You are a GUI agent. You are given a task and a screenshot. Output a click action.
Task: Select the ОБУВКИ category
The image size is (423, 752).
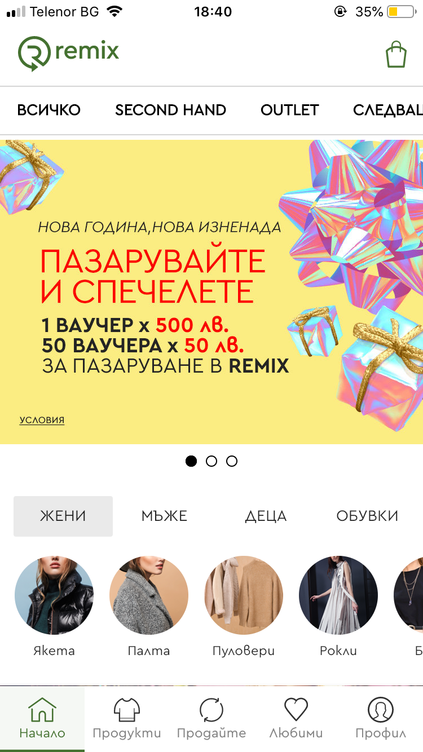(367, 516)
